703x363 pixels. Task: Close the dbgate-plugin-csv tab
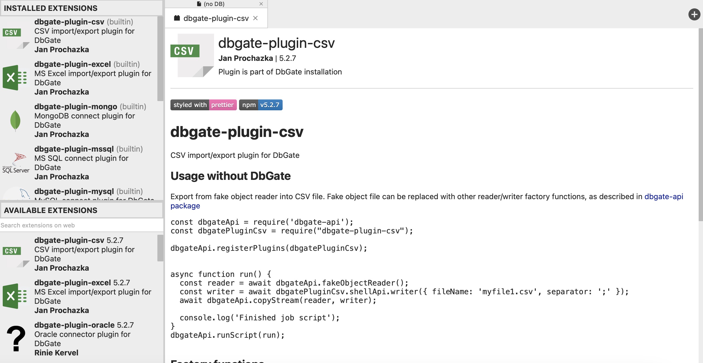(256, 18)
